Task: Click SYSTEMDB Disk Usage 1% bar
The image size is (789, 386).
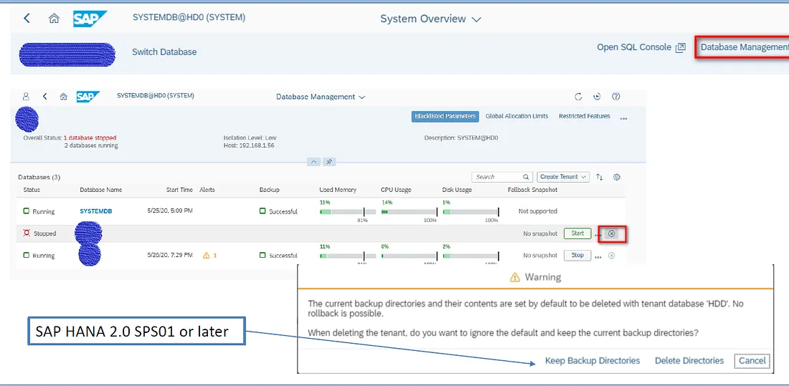Action: [471, 212]
